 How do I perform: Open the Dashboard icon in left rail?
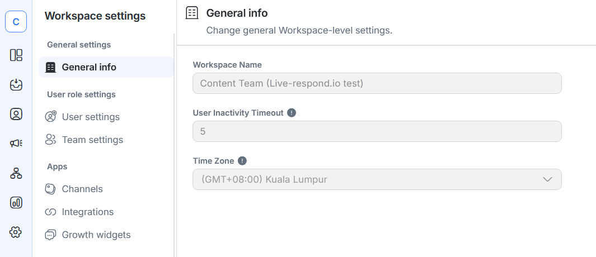(x=16, y=55)
